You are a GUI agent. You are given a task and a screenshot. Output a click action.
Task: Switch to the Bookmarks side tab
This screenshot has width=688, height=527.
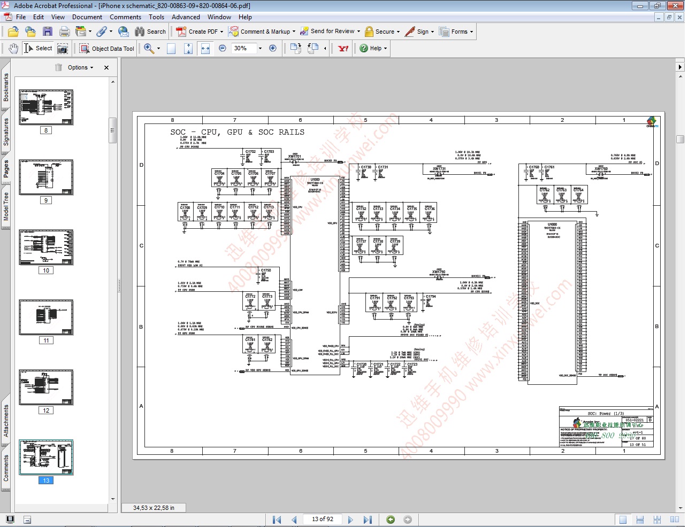tap(6, 88)
